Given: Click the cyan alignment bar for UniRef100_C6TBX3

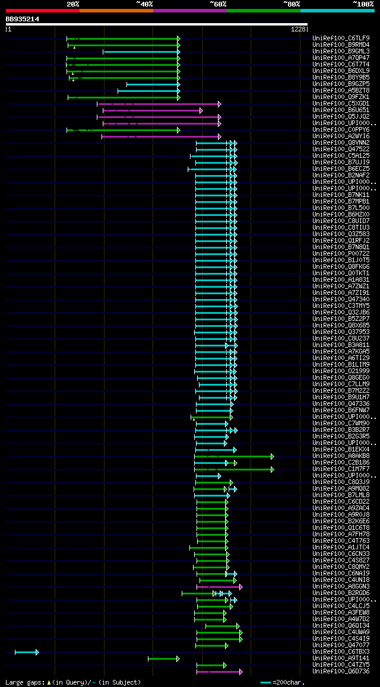Looking at the screenshot, I should tap(27, 653).
